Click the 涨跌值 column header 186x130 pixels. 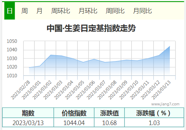(x=109, y=113)
